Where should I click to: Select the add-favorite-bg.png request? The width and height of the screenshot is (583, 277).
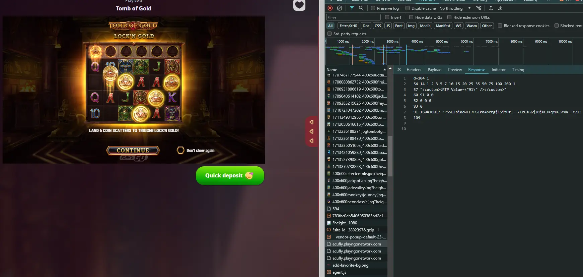point(356,265)
